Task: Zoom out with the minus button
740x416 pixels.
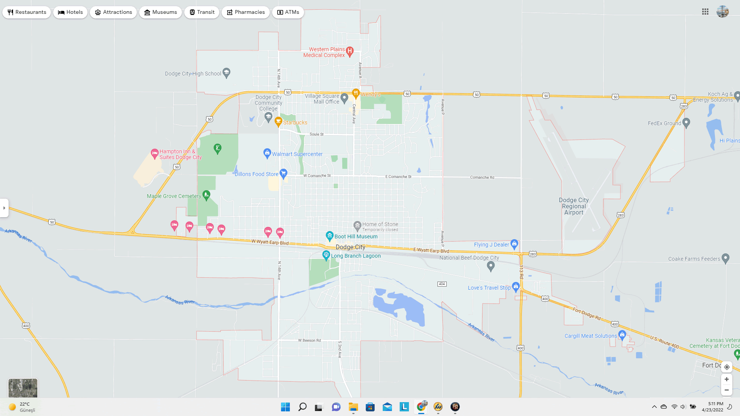Action: point(727,390)
